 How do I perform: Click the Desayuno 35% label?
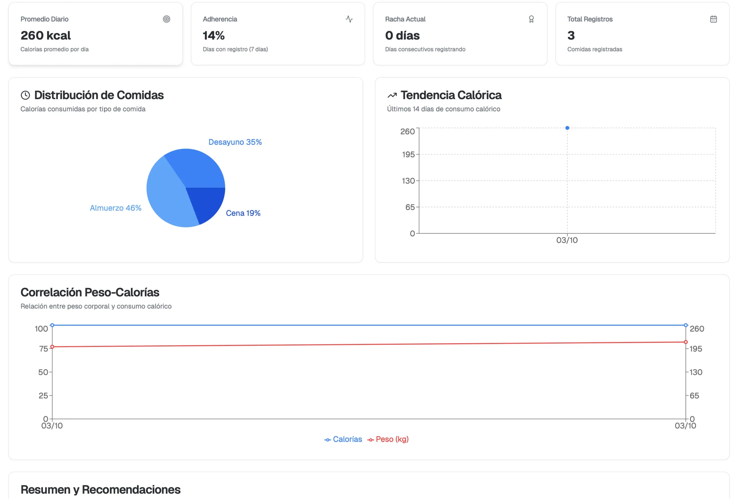pyautogui.click(x=235, y=142)
